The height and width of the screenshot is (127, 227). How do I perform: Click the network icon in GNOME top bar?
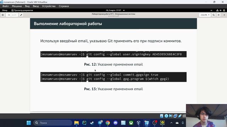(217, 10)
